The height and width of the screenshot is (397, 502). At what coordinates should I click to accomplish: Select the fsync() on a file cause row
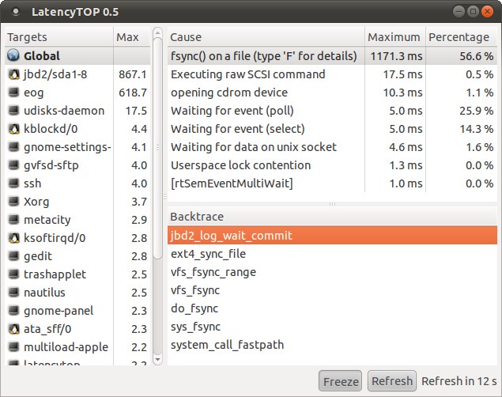click(263, 56)
